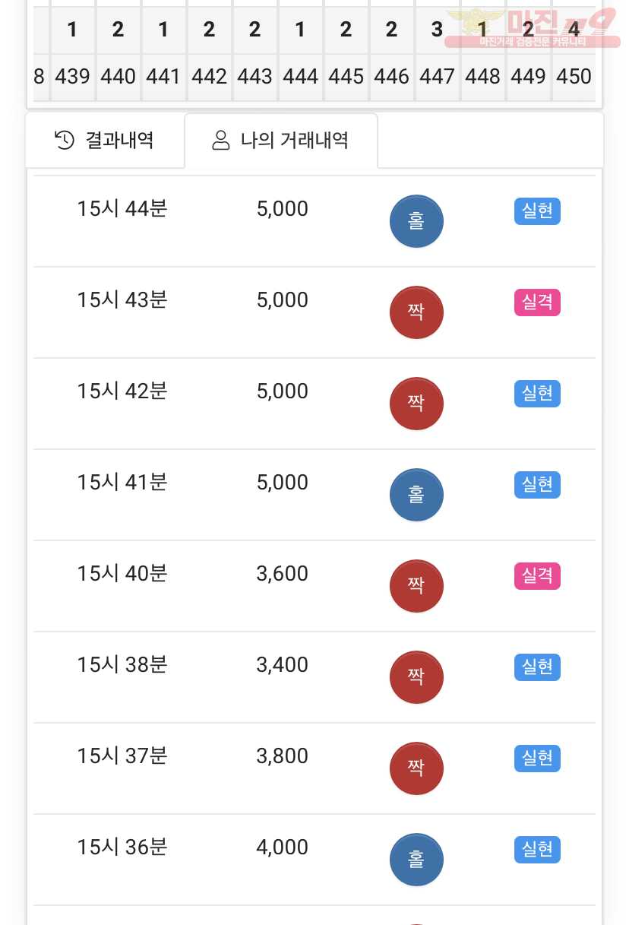The image size is (629, 925).
Task: Select the red 짝 circle at 15시 42분
Action: [416, 404]
